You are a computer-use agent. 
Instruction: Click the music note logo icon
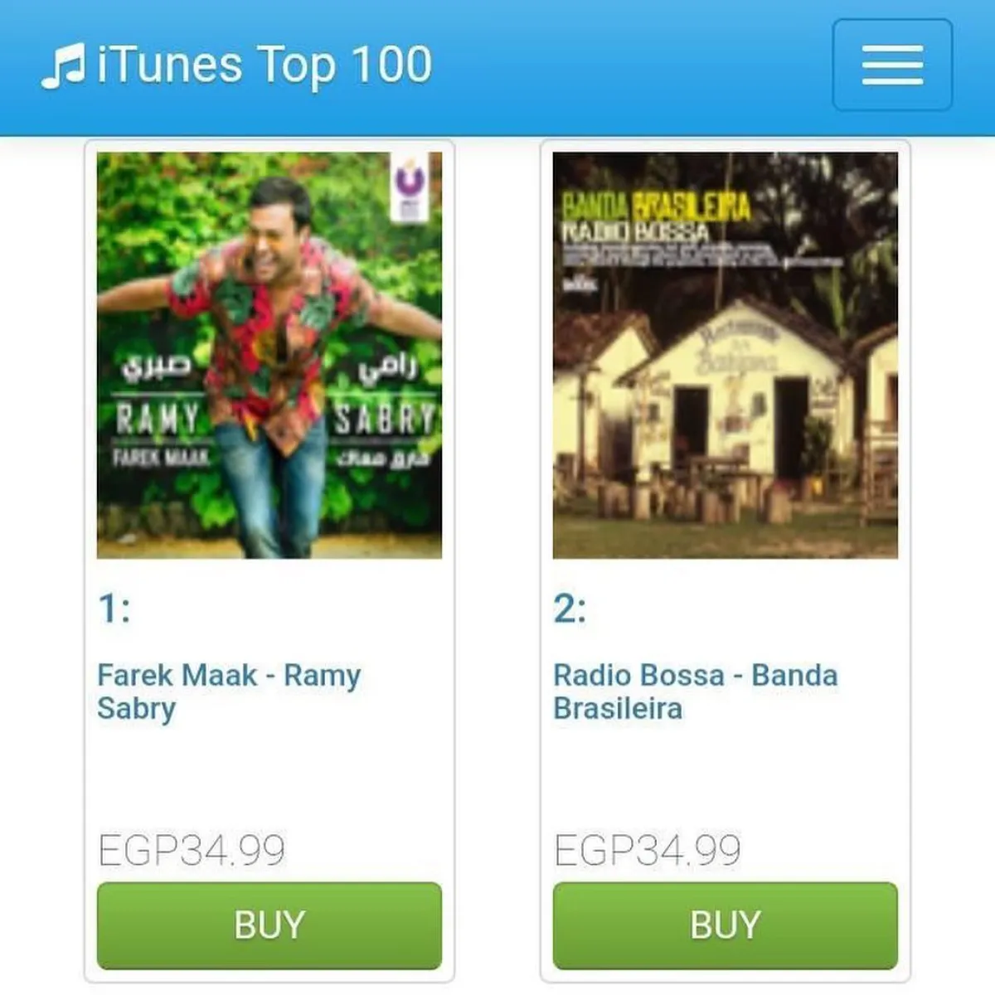(63, 66)
